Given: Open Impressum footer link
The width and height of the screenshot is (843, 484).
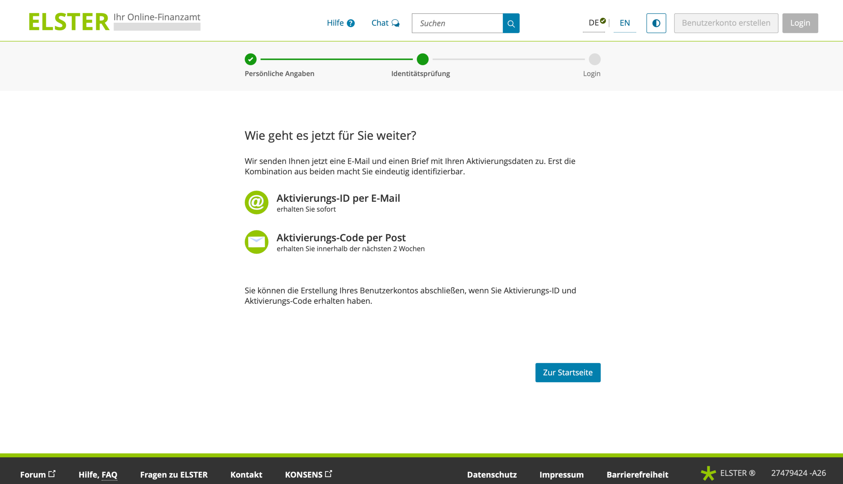Looking at the screenshot, I should pyautogui.click(x=561, y=475).
